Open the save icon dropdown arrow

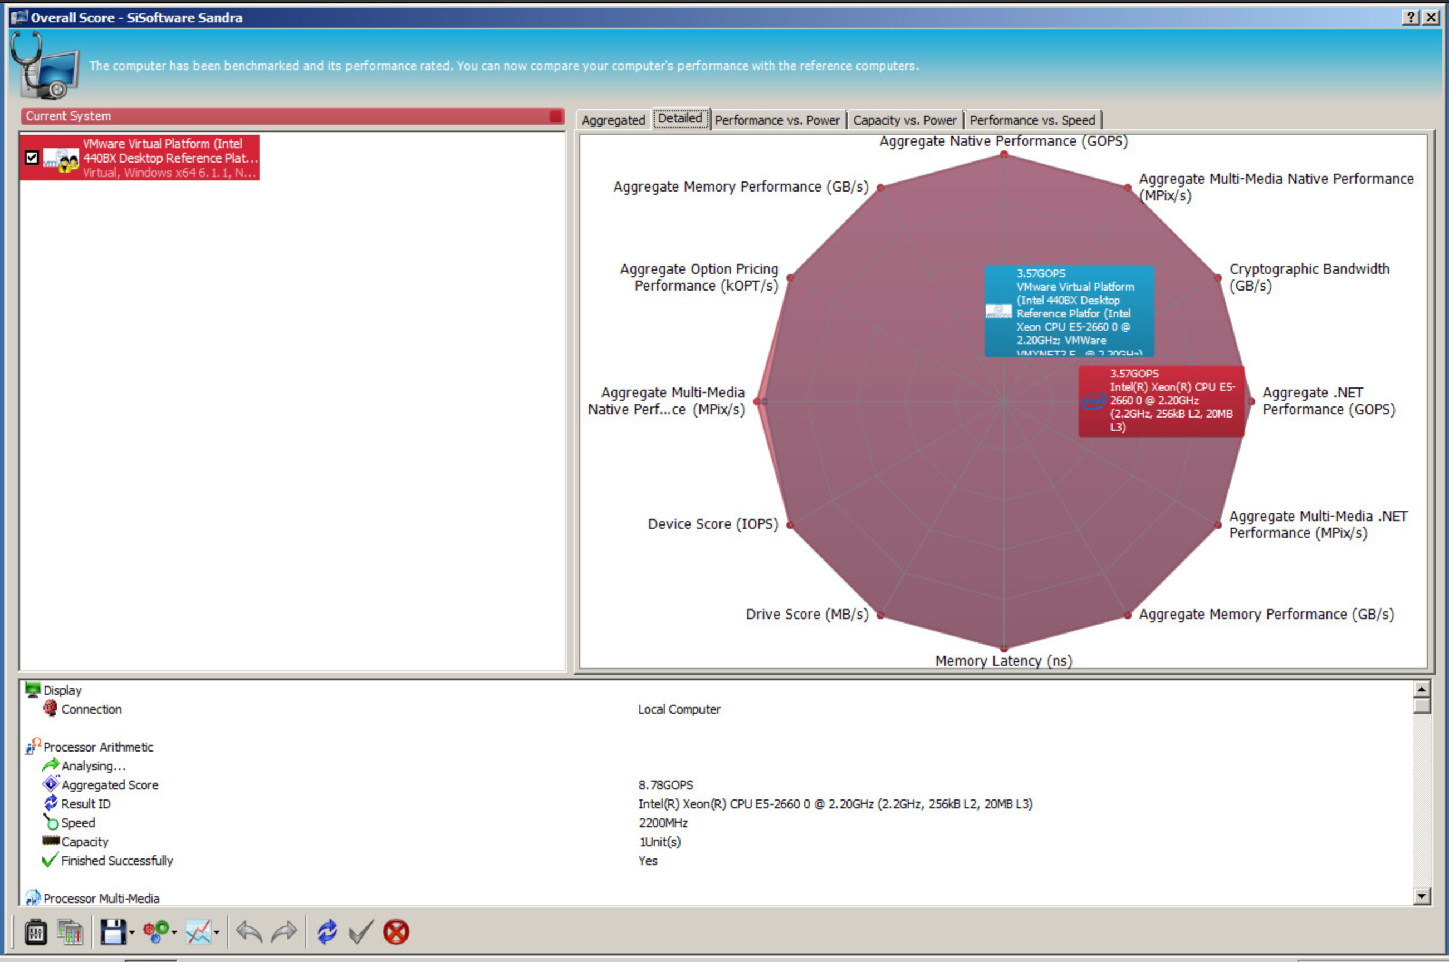pos(132,933)
